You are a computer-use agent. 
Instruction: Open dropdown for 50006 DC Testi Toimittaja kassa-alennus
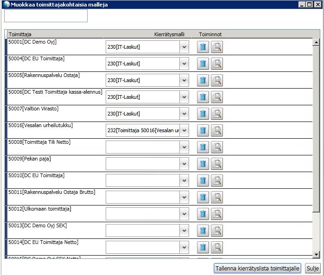[x=184, y=97]
